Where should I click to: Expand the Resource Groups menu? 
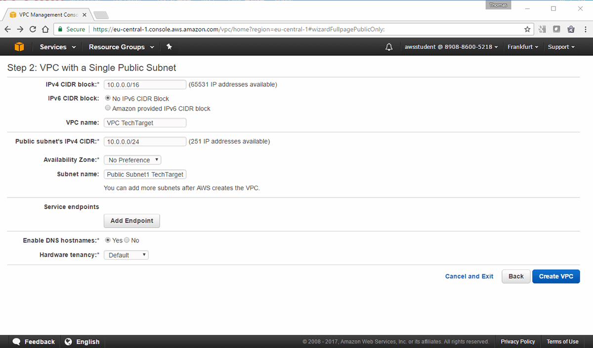coord(122,47)
